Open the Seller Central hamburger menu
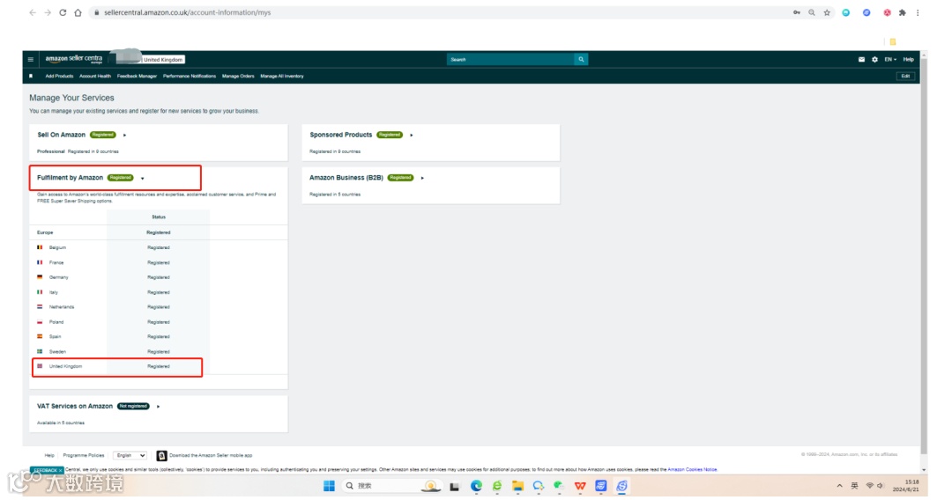 (30, 59)
